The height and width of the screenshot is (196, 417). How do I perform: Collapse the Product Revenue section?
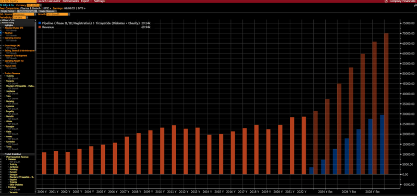(3, 73)
